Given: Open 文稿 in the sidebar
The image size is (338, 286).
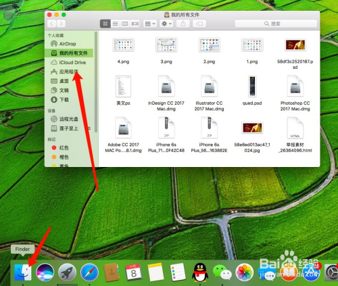Looking at the screenshot, I should pyautogui.click(x=69, y=91).
